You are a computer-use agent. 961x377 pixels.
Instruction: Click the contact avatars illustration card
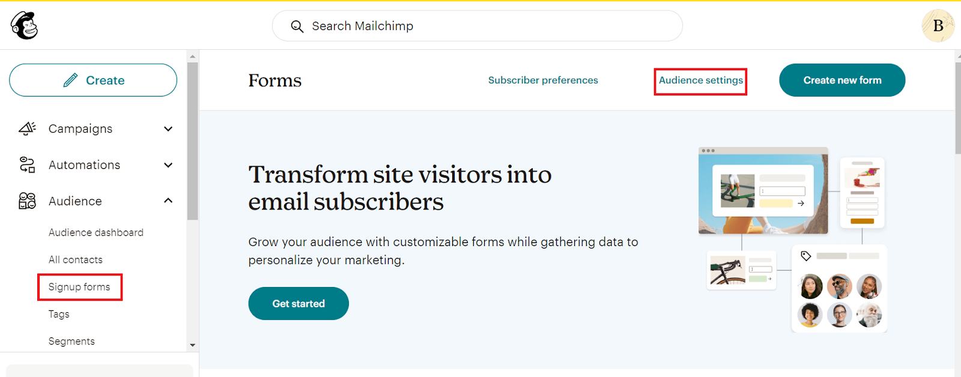coord(839,288)
